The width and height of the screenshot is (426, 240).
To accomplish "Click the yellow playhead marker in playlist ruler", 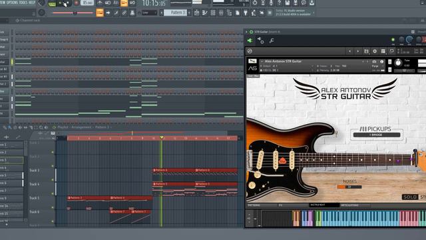I will (x=162, y=137).
